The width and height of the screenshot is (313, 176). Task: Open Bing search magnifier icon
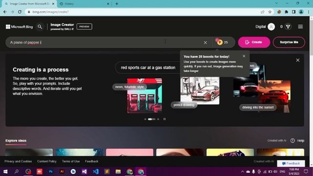(40, 26)
